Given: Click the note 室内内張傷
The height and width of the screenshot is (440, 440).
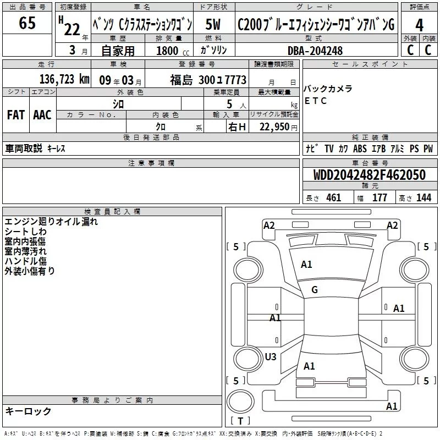Looking at the screenshot, I should [x=25, y=241].
